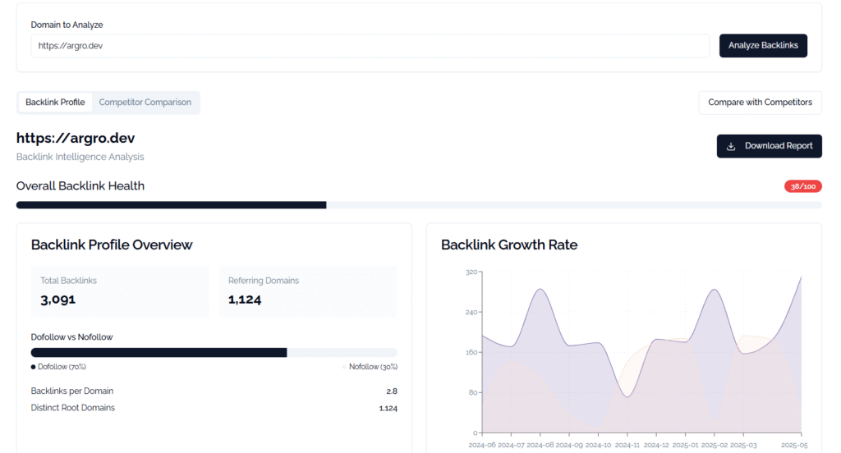Open the Compare with Competitors button
Image resolution: width=841 pixels, height=453 pixels.
coord(760,103)
